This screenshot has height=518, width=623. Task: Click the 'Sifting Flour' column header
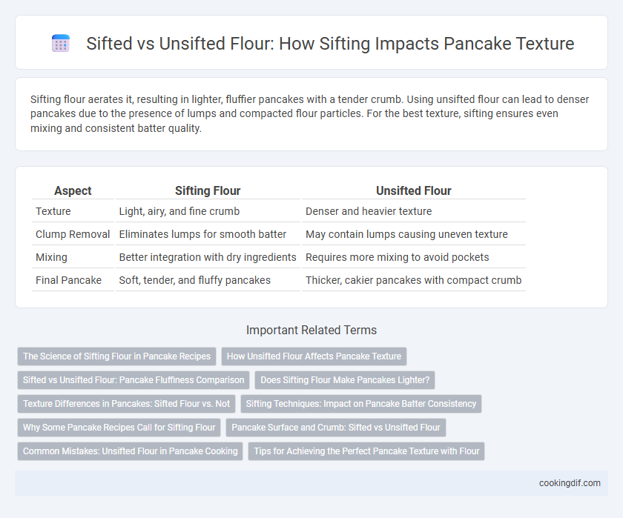(208, 191)
